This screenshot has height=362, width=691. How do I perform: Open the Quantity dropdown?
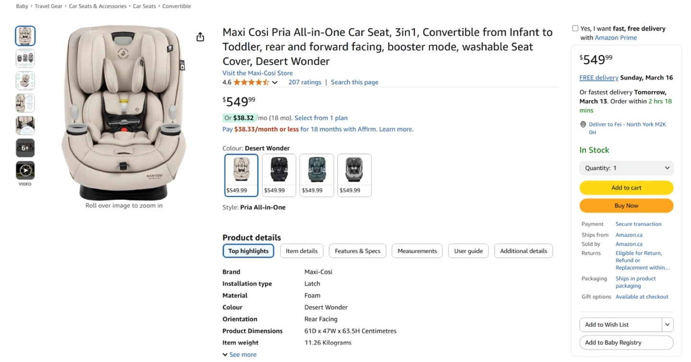click(x=626, y=168)
